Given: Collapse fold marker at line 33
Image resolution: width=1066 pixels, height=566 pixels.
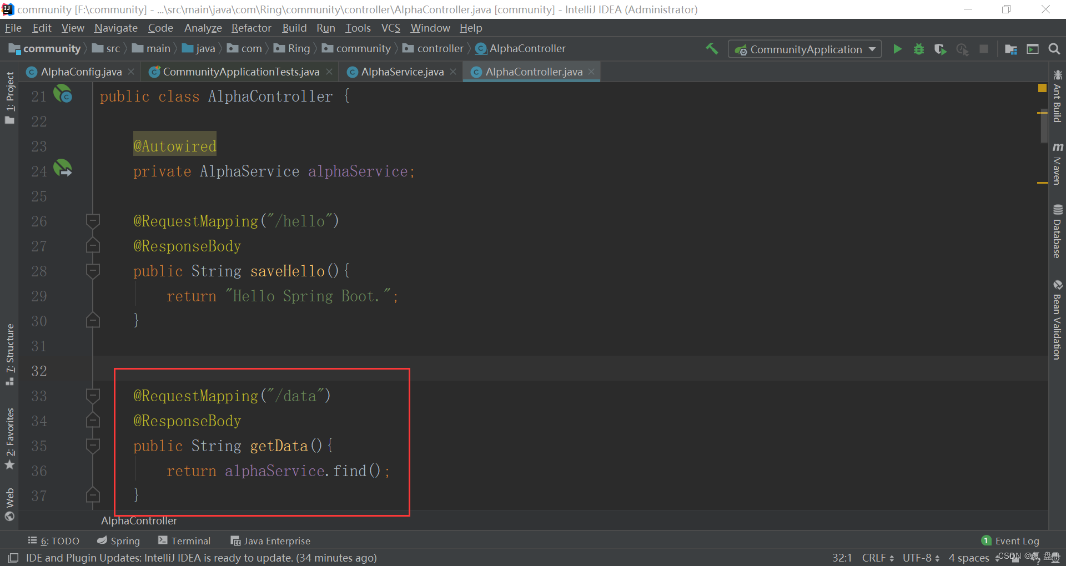Looking at the screenshot, I should click(93, 396).
